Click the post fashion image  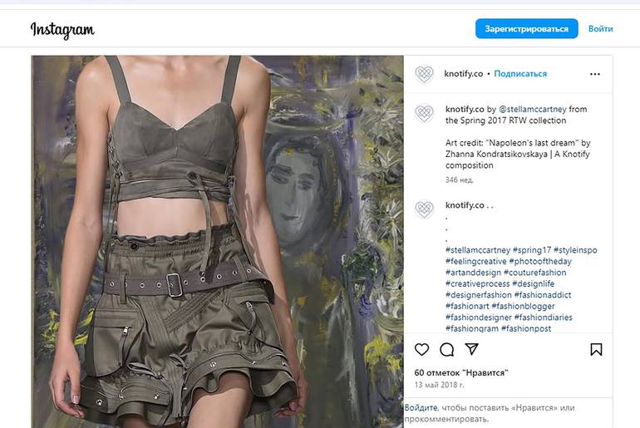pyautogui.click(x=218, y=241)
